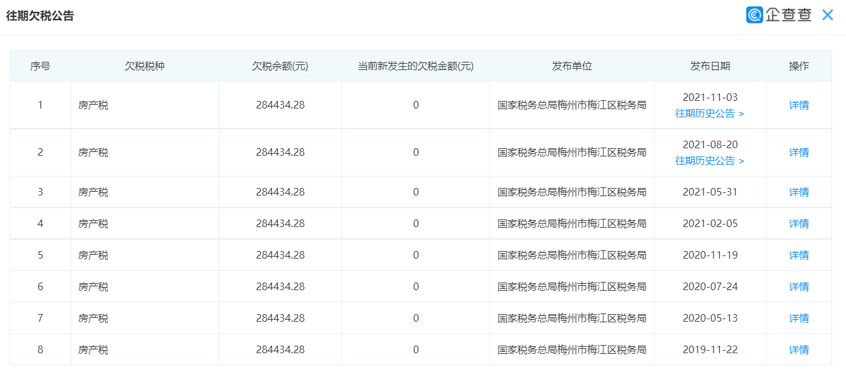Close the 往期欠税公告 panel

click(828, 15)
